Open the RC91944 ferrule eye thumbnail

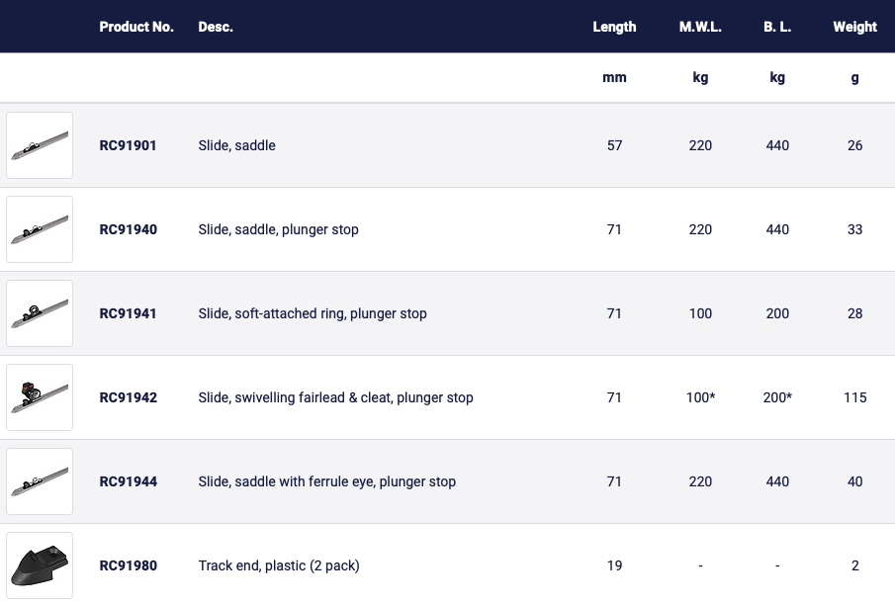(x=40, y=481)
